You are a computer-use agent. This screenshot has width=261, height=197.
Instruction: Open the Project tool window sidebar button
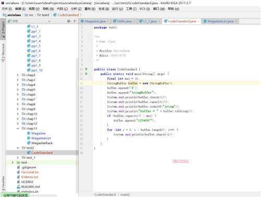click(x=3, y=30)
